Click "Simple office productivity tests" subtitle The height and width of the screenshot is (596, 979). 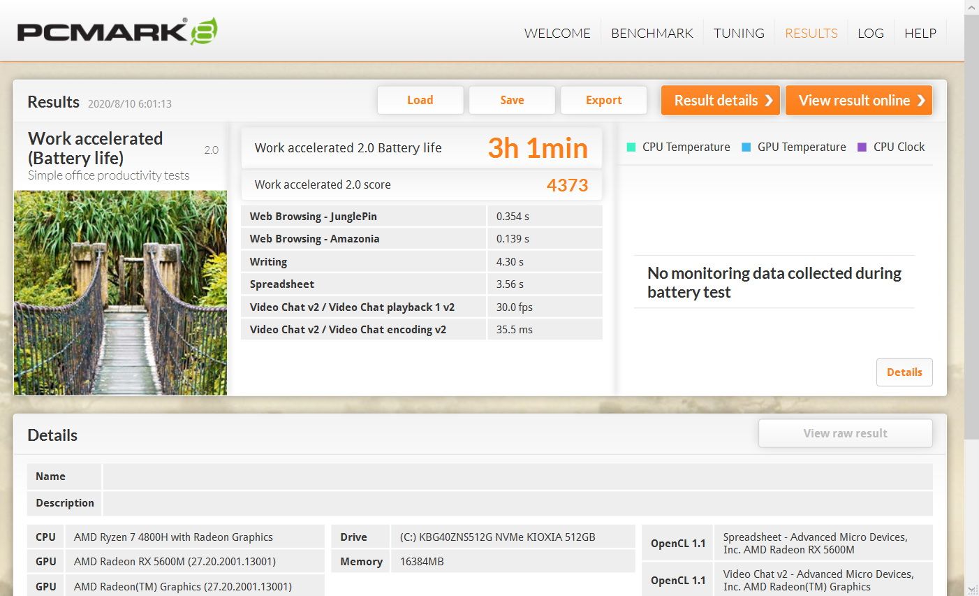(x=109, y=175)
